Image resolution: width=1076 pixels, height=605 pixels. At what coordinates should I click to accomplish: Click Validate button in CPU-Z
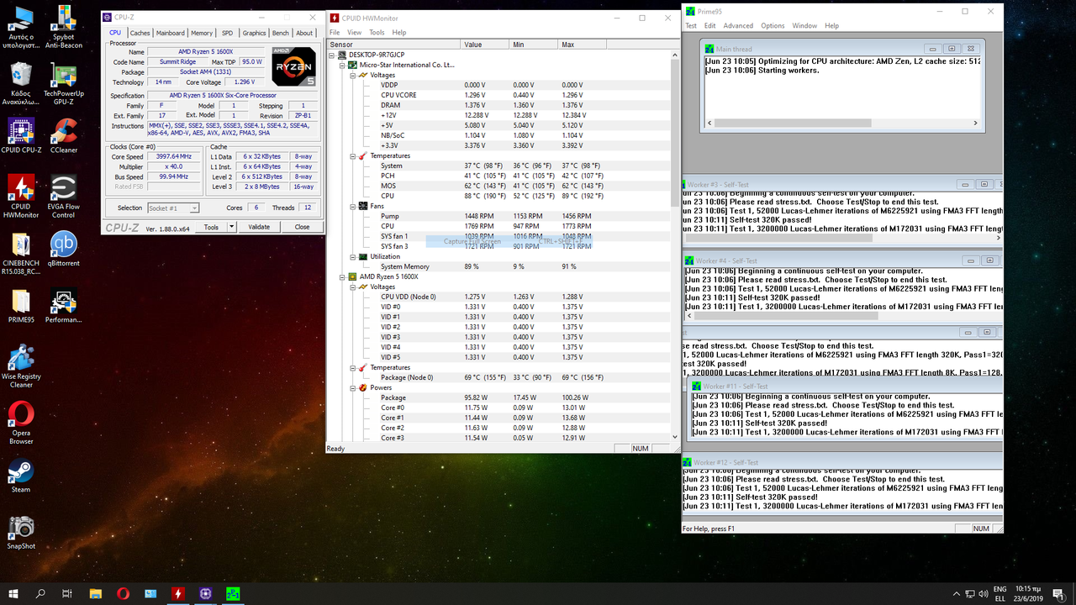click(259, 227)
